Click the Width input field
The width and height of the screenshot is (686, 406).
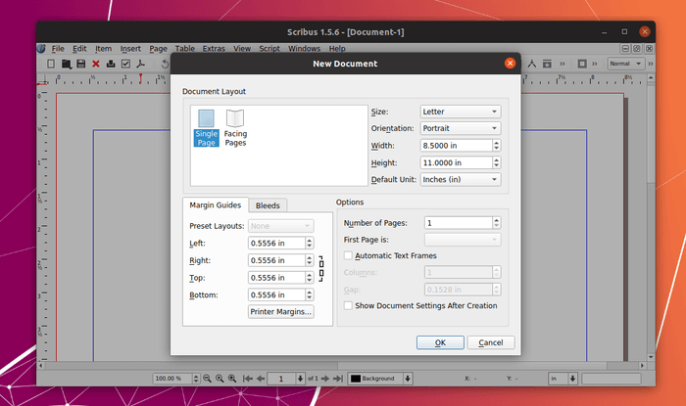pos(457,146)
